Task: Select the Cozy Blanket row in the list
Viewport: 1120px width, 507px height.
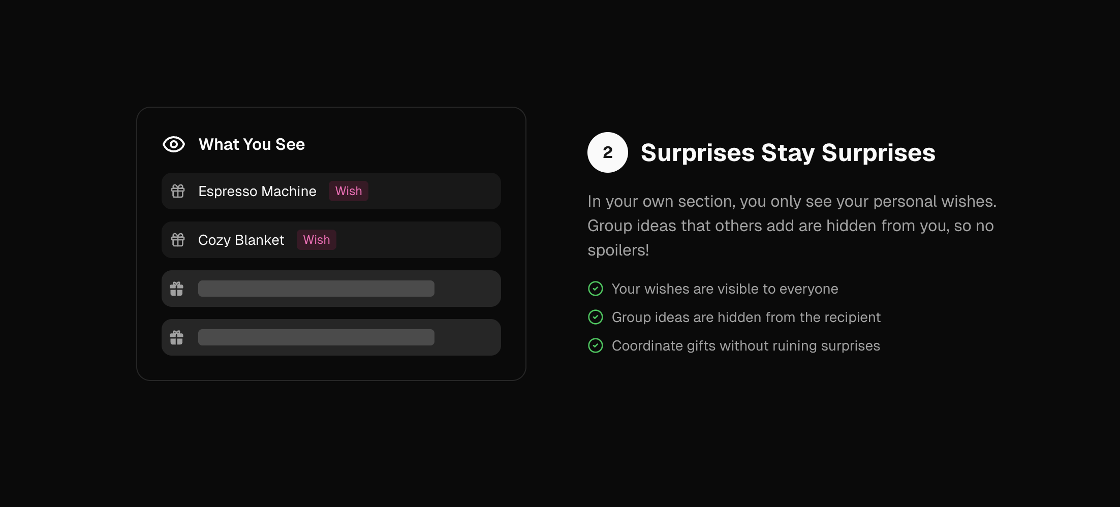Action: pos(331,240)
